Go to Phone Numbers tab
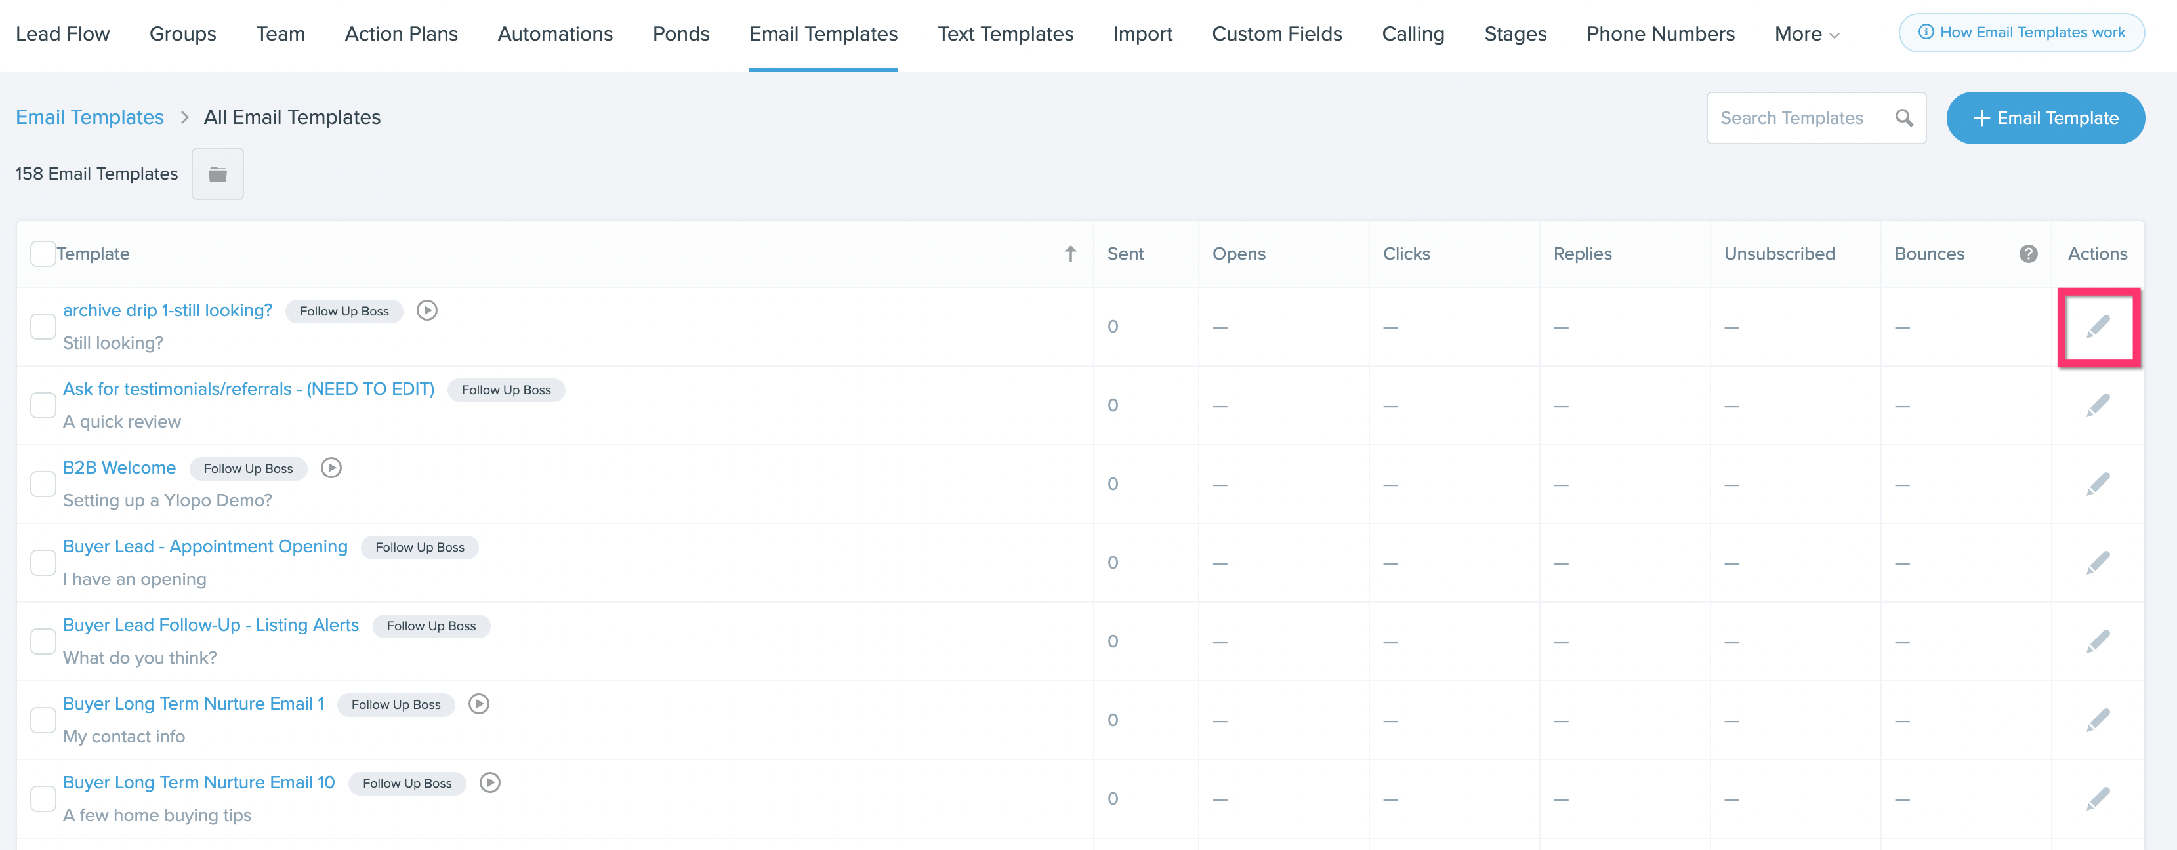The image size is (2177, 850). coord(1661,35)
